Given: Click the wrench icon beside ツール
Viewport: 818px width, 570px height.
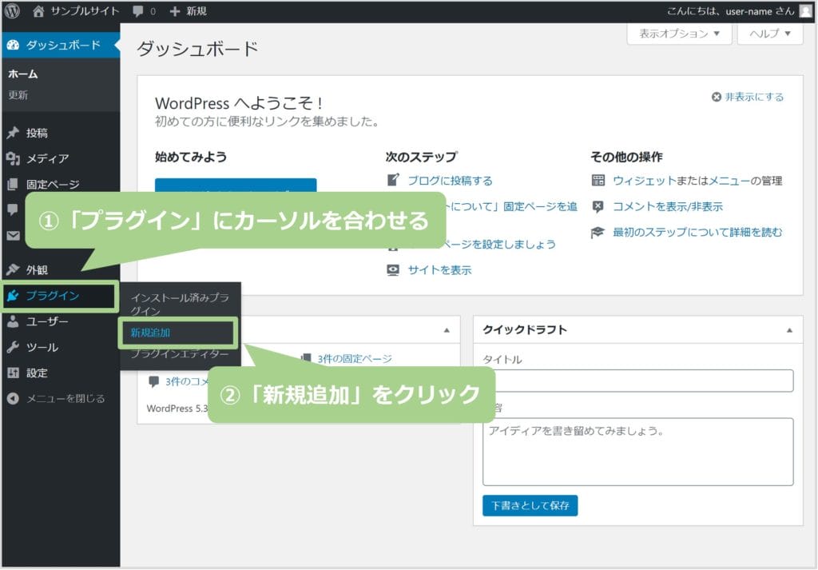Looking at the screenshot, I should [13, 347].
